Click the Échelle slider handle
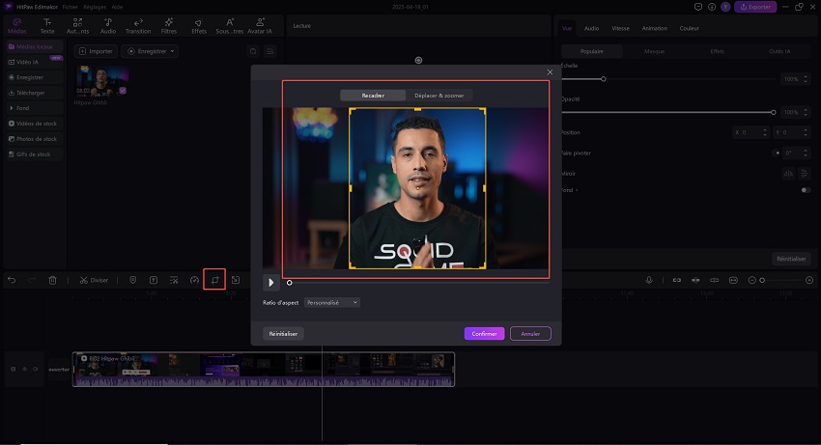The image size is (821, 445). pos(603,79)
